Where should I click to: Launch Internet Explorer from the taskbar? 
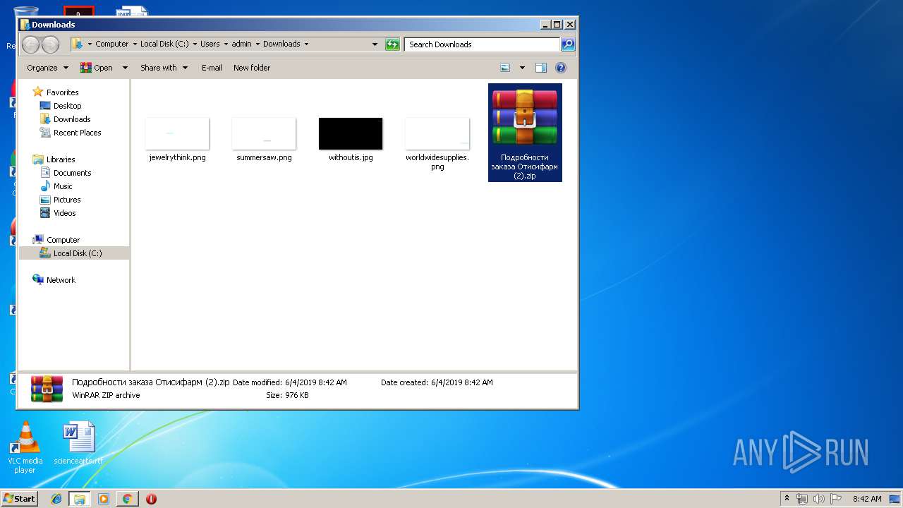coord(56,499)
